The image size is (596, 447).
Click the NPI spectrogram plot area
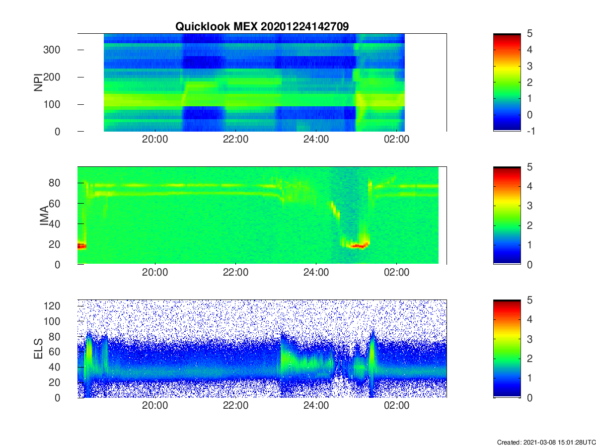[x=262, y=82]
